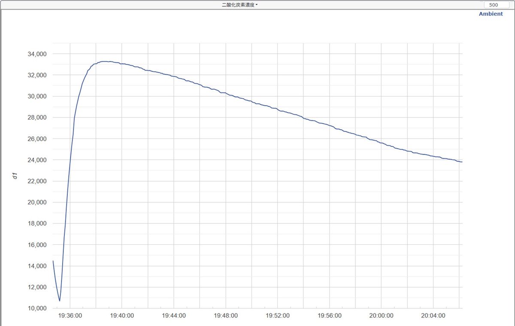Click the 32,000 y-axis value
Screen dimensions: 515x326
(x=36, y=75)
